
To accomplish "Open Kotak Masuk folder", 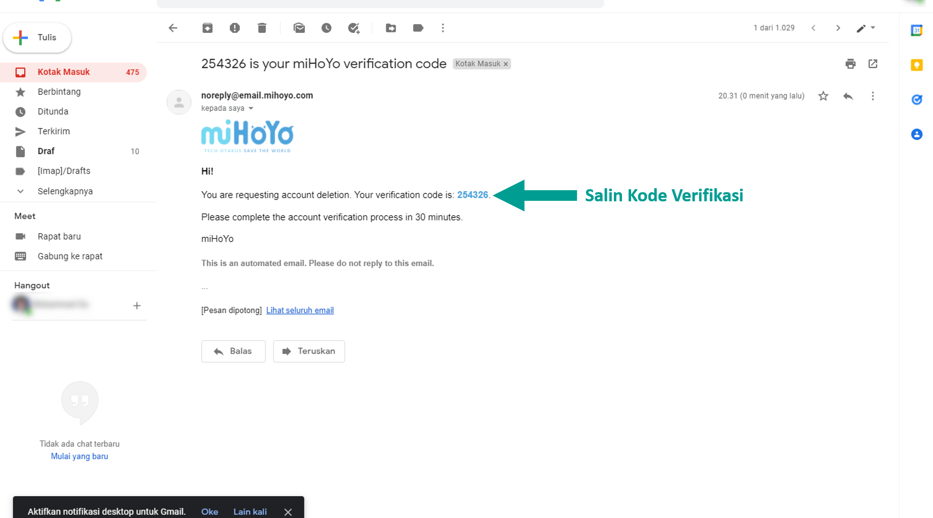I will (x=73, y=72).
